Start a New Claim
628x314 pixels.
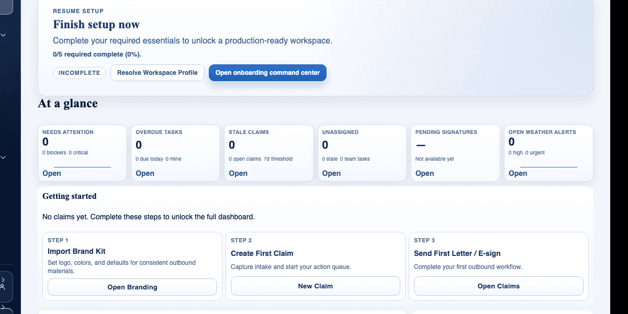tap(316, 286)
